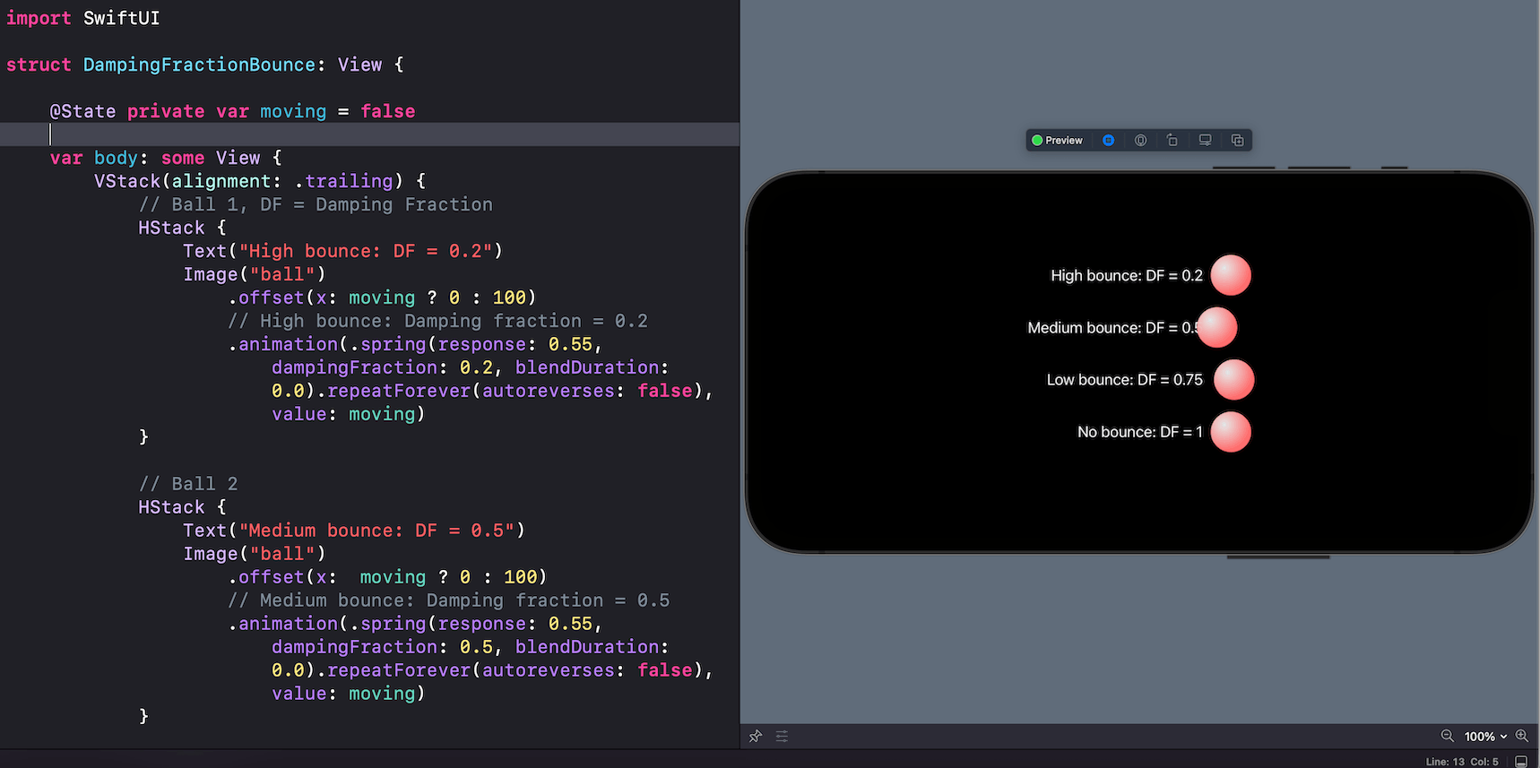
Task: Zoom out the preview canvas
Action: (1447, 736)
